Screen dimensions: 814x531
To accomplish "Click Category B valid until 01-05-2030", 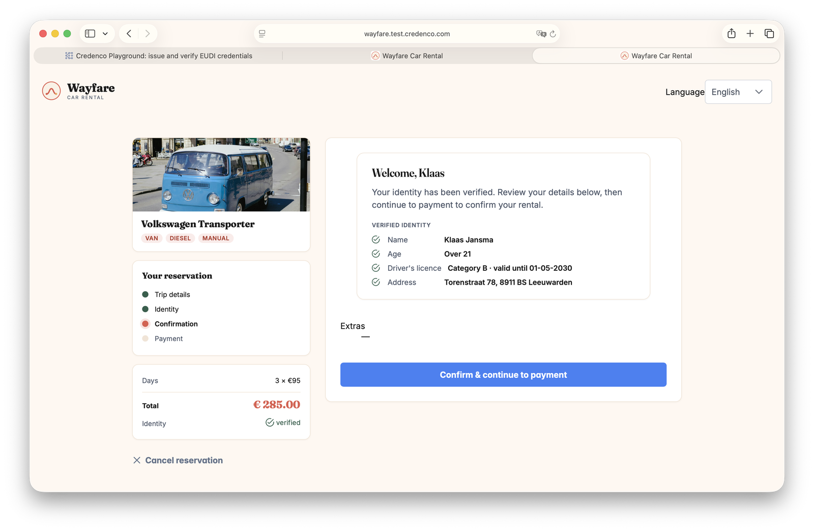I will pyautogui.click(x=510, y=268).
